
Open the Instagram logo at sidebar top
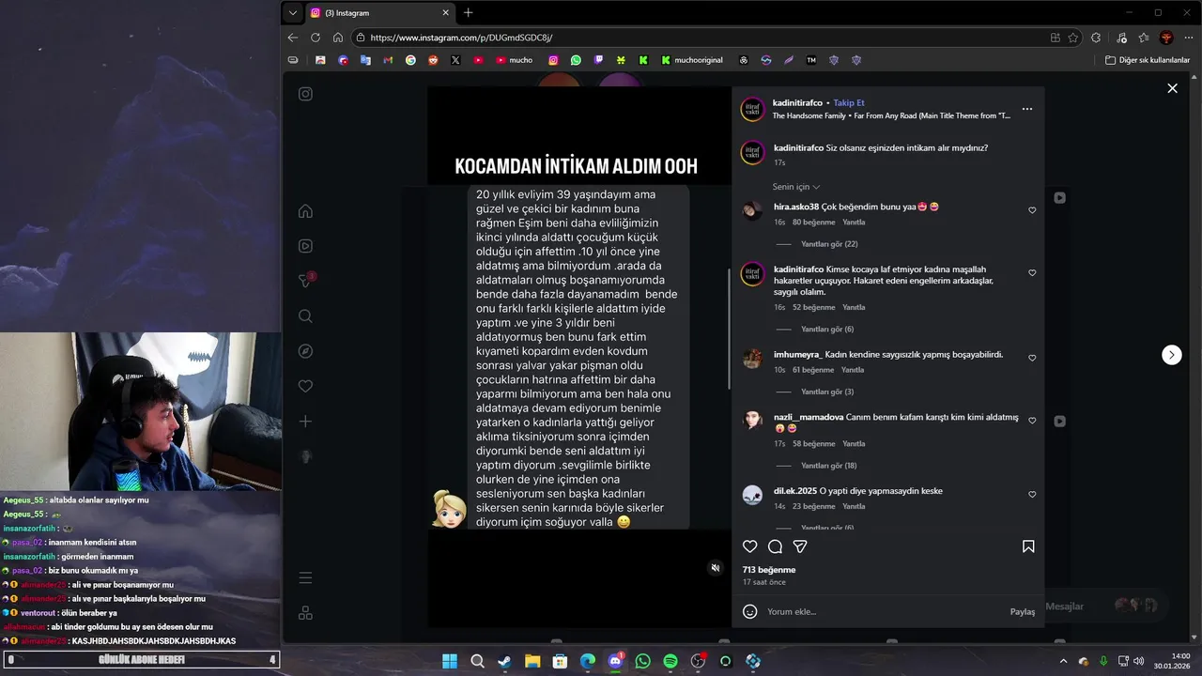[305, 94]
